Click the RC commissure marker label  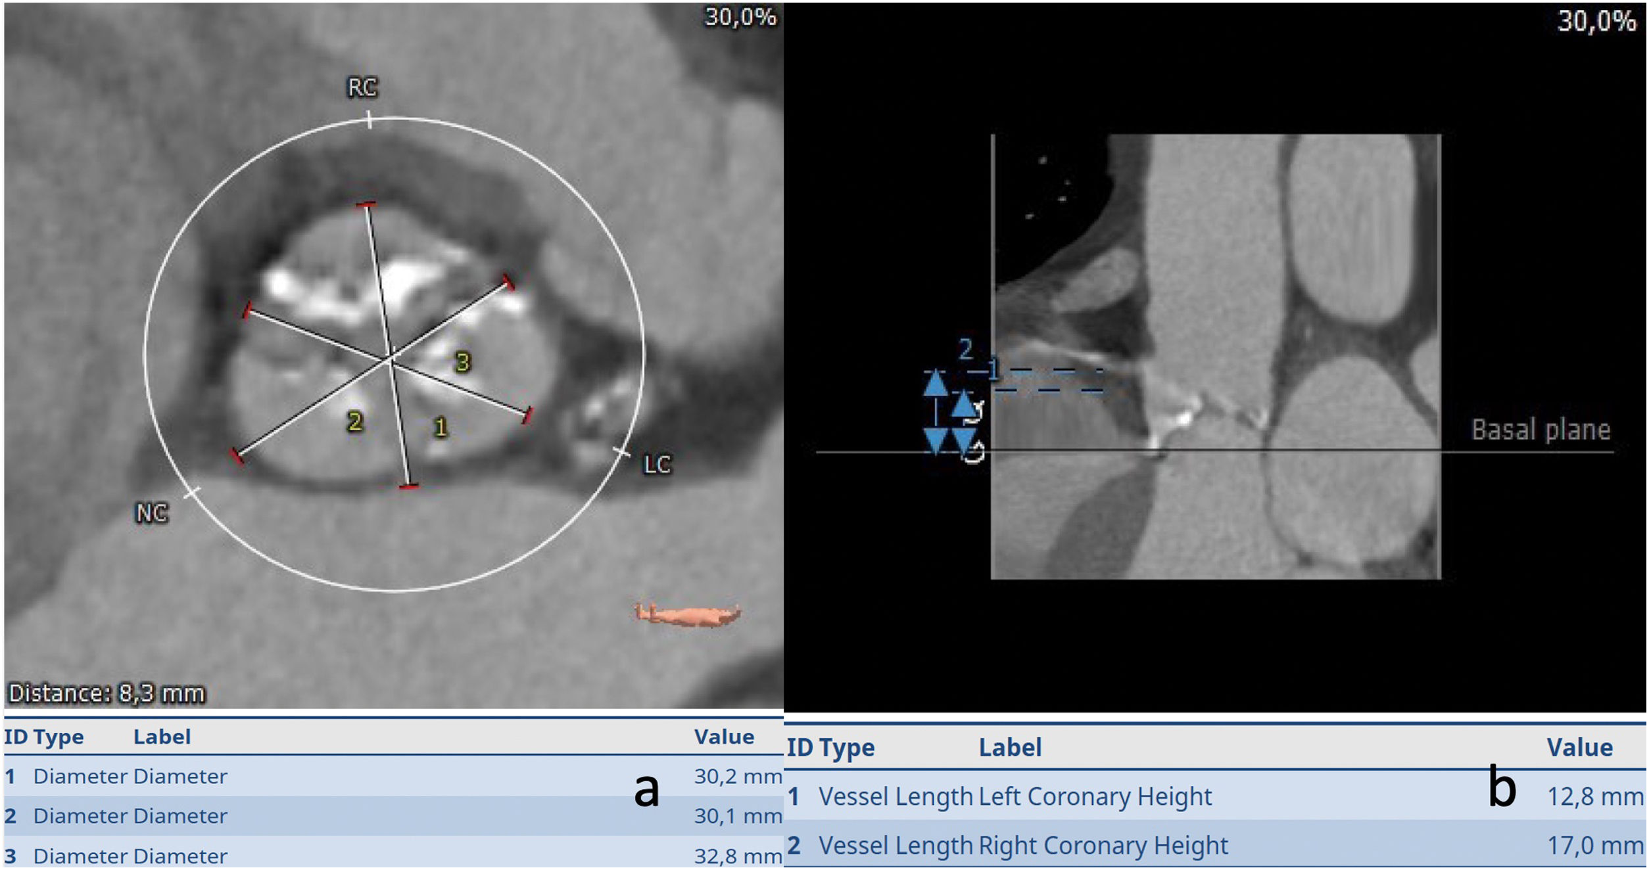(362, 87)
